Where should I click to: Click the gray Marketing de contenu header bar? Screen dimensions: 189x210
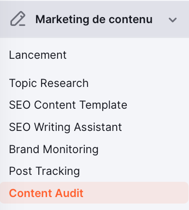94,19
